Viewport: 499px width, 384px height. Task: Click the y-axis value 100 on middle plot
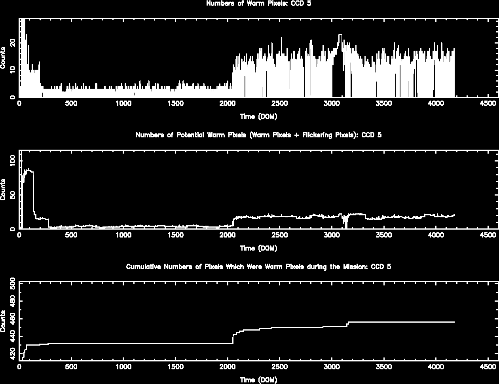[13, 161]
